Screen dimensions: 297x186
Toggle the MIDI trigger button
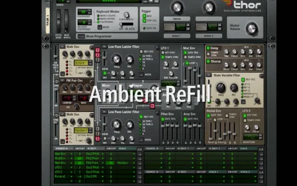click(144, 16)
